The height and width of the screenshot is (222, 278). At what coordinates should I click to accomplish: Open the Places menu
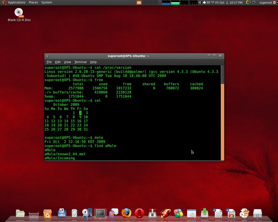(33, 2)
